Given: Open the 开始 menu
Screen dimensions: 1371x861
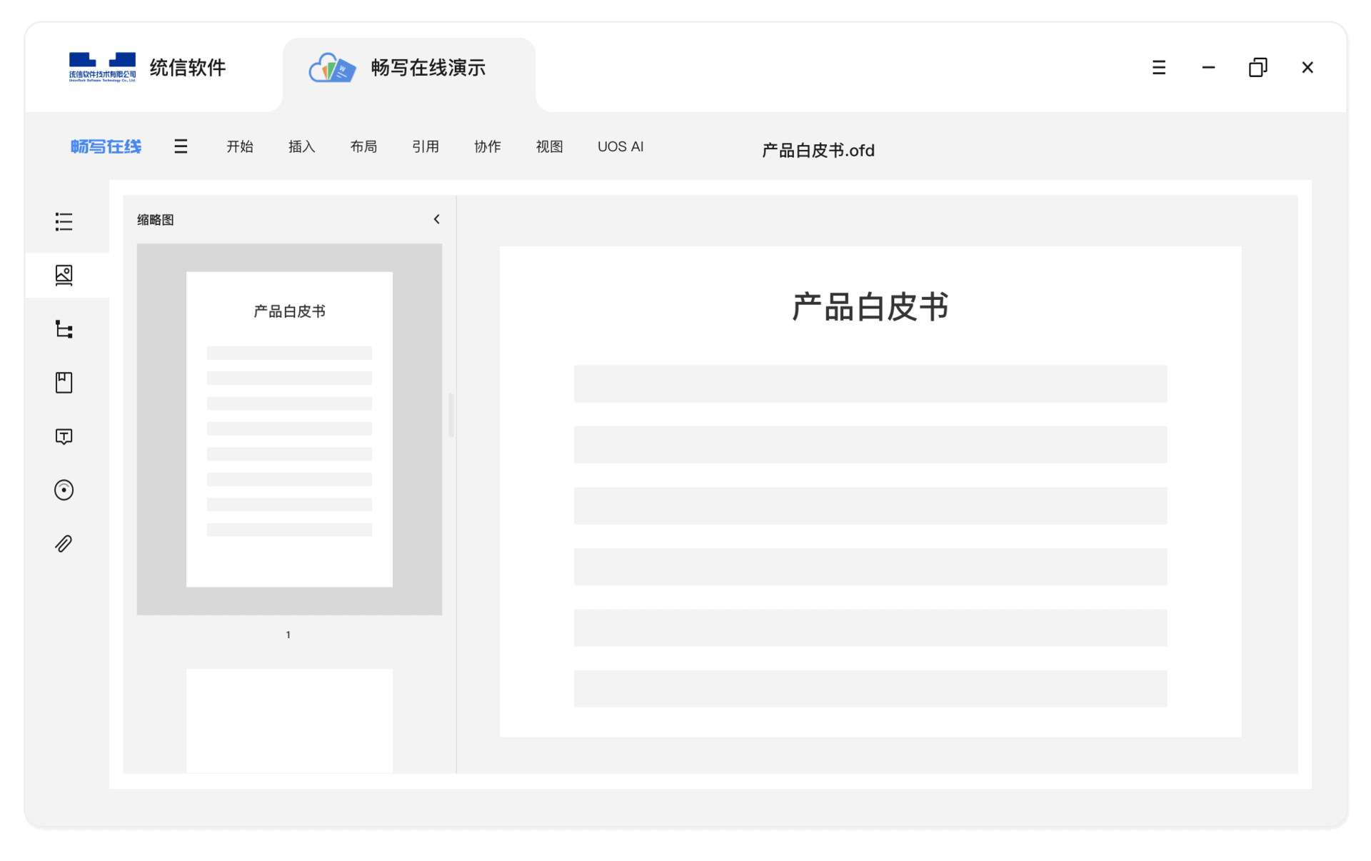Looking at the screenshot, I should 240,146.
